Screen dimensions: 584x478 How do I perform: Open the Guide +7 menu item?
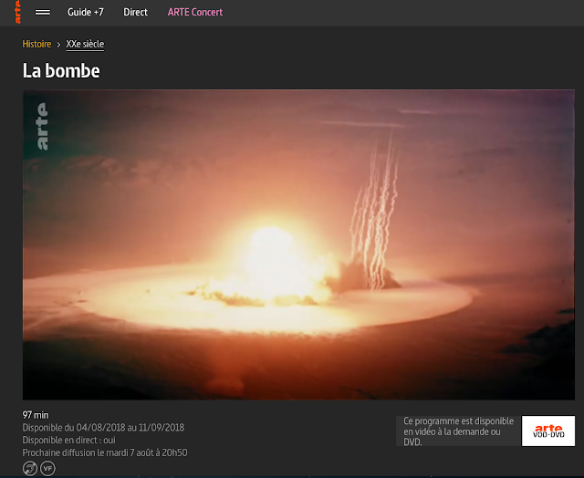(85, 12)
